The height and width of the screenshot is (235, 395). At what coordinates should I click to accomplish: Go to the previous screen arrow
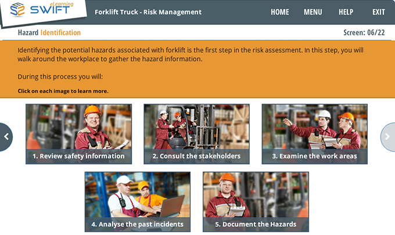6,137
